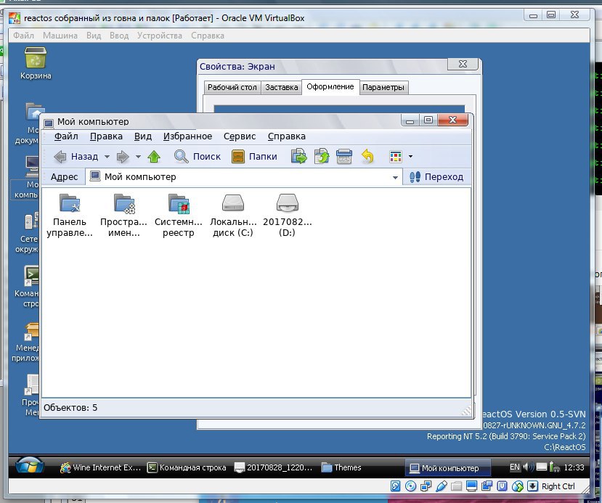Click VirtualBox USB devices indicator
Viewport: 602px width, 503px height.
tap(442, 486)
